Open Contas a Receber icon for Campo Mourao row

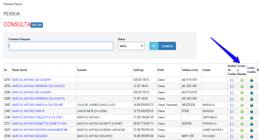tap(242, 130)
